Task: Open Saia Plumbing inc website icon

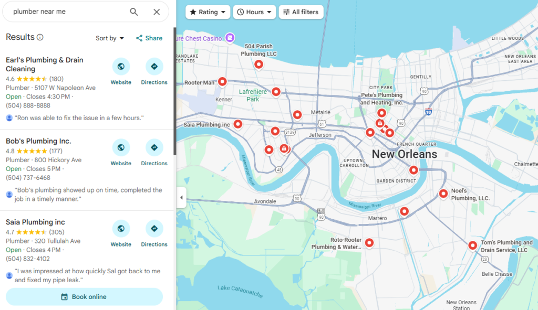Action: tap(121, 229)
